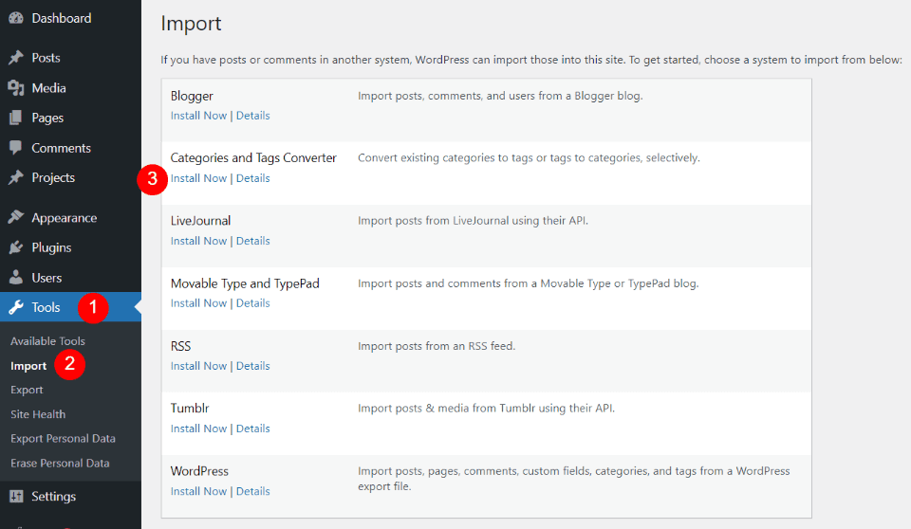Viewport: 911px width, 529px height.
Task: Install the RSS importer now
Action: tap(198, 366)
